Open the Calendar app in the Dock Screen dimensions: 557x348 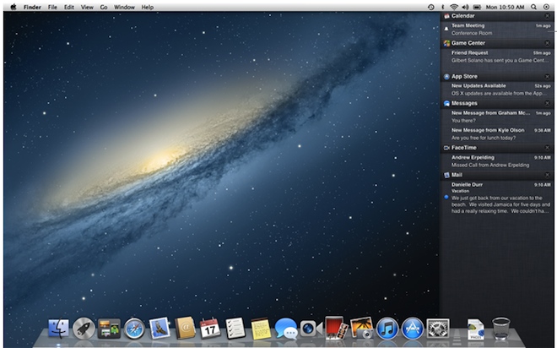click(x=210, y=328)
